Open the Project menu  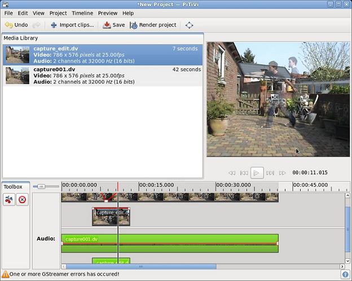58,13
